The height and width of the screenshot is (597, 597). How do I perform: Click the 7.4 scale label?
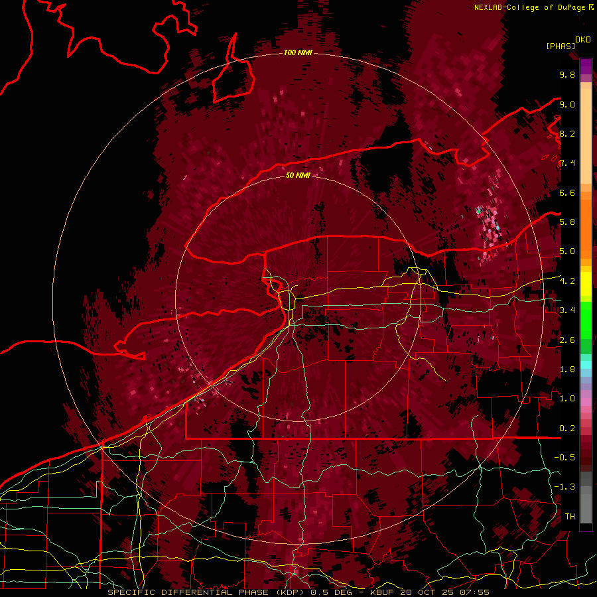click(x=567, y=163)
